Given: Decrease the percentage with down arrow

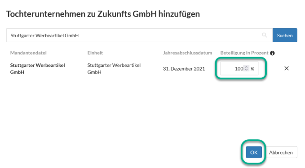Looking at the screenshot, I should [246, 70].
